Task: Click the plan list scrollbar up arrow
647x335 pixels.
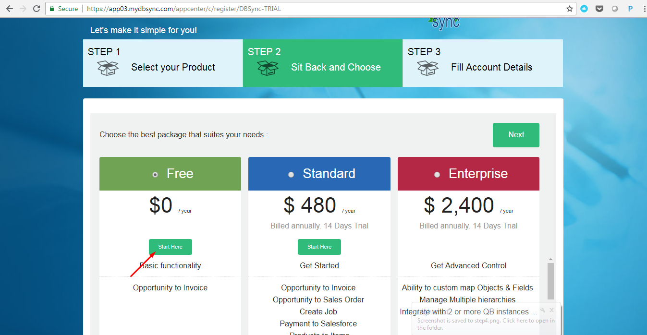Action: [550, 259]
